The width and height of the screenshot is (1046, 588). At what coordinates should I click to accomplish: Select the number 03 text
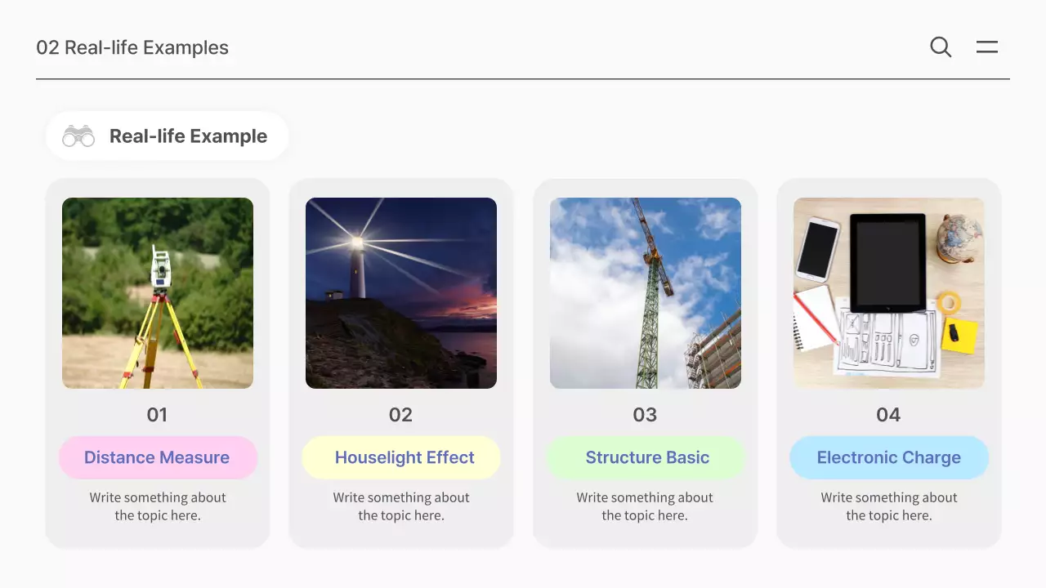(x=645, y=415)
